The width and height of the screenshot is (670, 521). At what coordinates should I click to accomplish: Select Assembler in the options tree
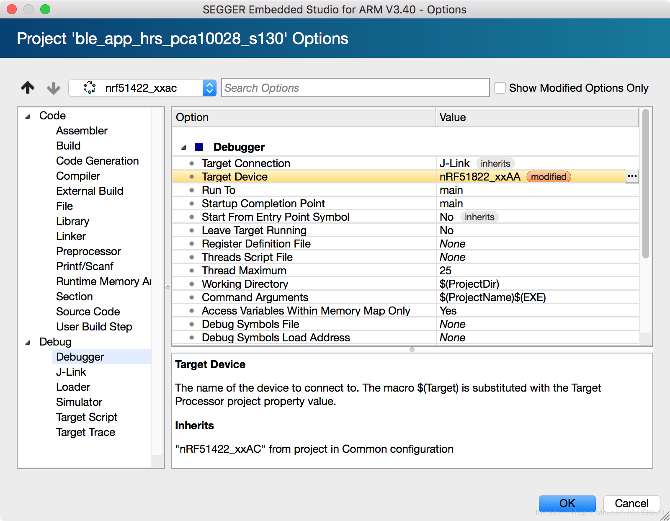coord(82,131)
